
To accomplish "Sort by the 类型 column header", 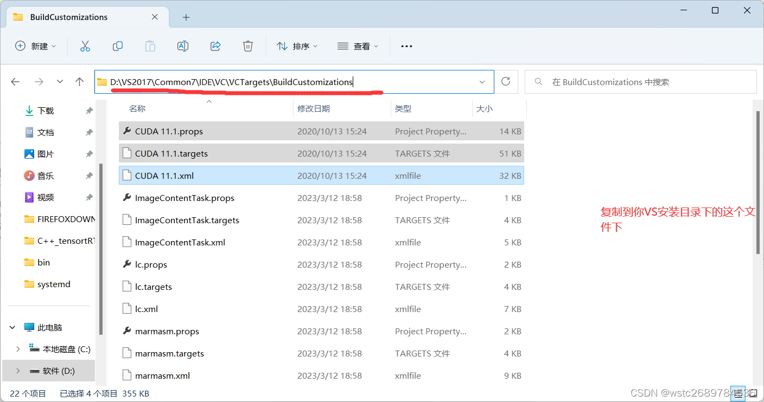I will (403, 108).
